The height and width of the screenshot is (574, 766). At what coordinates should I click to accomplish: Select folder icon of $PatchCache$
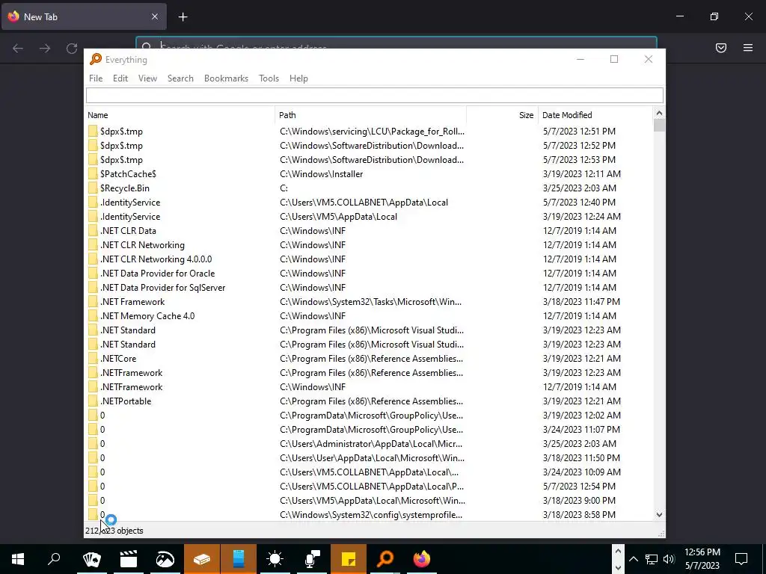(93, 173)
